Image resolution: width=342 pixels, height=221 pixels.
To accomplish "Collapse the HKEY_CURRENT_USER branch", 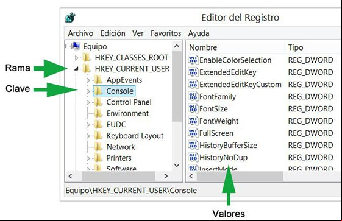I will (x=76, y=69).
